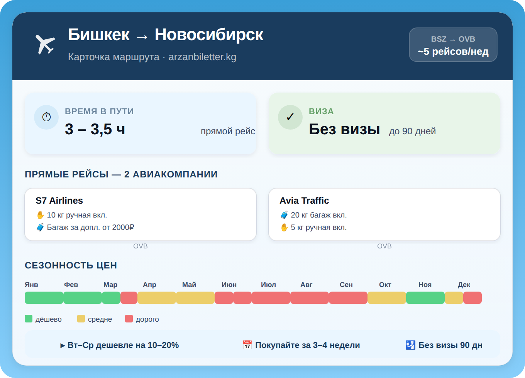Click the triangle marker before 'Вт–Ср дешевле'

pyautogui.click(x=63, y=345)
